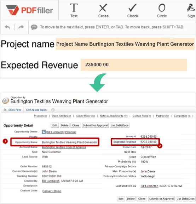Screen dimensions: 196x204
Task: Click Tracking Number 830150301360
Action: 52,176
